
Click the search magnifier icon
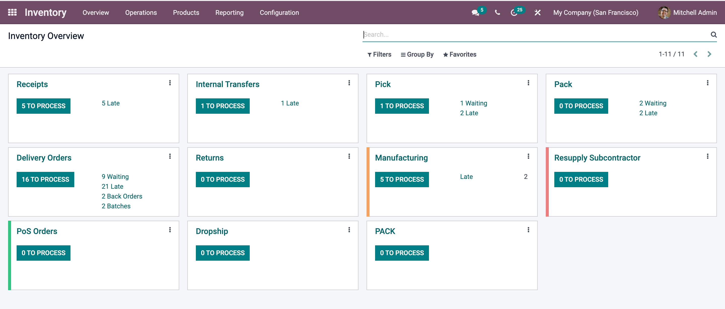pos(713,35)
